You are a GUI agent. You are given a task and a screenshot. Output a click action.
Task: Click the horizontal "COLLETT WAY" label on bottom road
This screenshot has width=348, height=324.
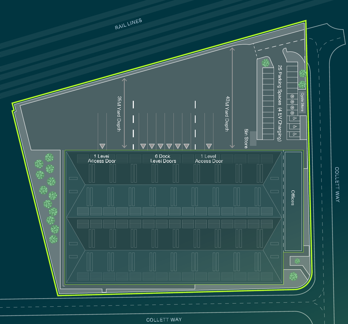(164, 320)
